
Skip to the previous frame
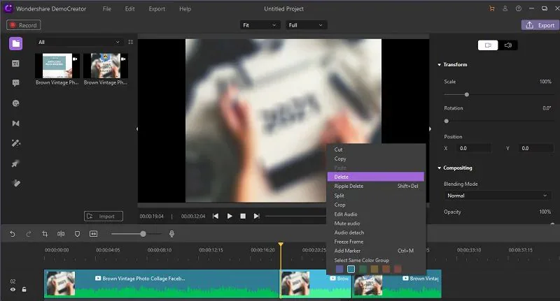click(216, 216)
